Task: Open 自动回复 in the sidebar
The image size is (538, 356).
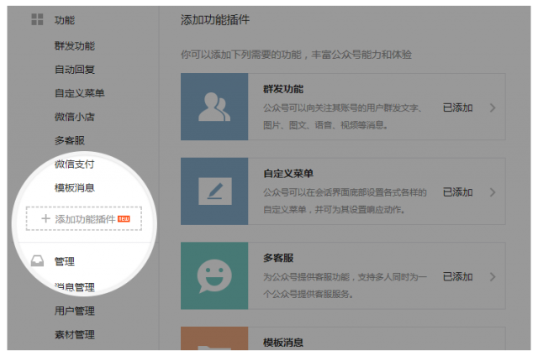Action: click(x=75, y=70)
